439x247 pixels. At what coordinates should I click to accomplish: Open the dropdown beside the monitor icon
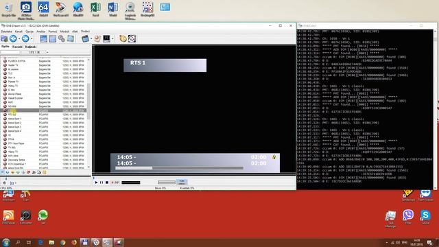point(112,38)
